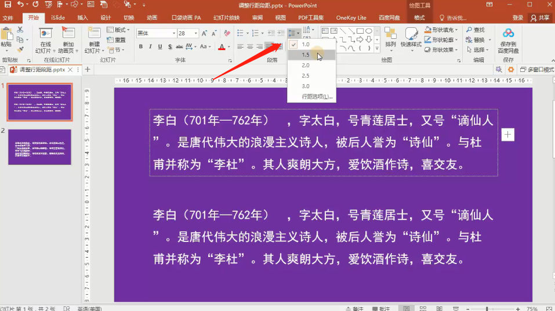Image resolution: width=555 pixels, height=311 pixels.
Task: Open the File (文件) tab
Action: tap(8, 18)
